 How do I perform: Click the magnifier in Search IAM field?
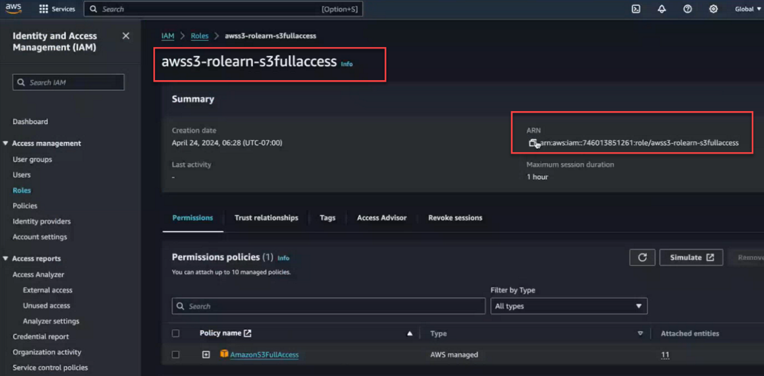click(21, 82)
